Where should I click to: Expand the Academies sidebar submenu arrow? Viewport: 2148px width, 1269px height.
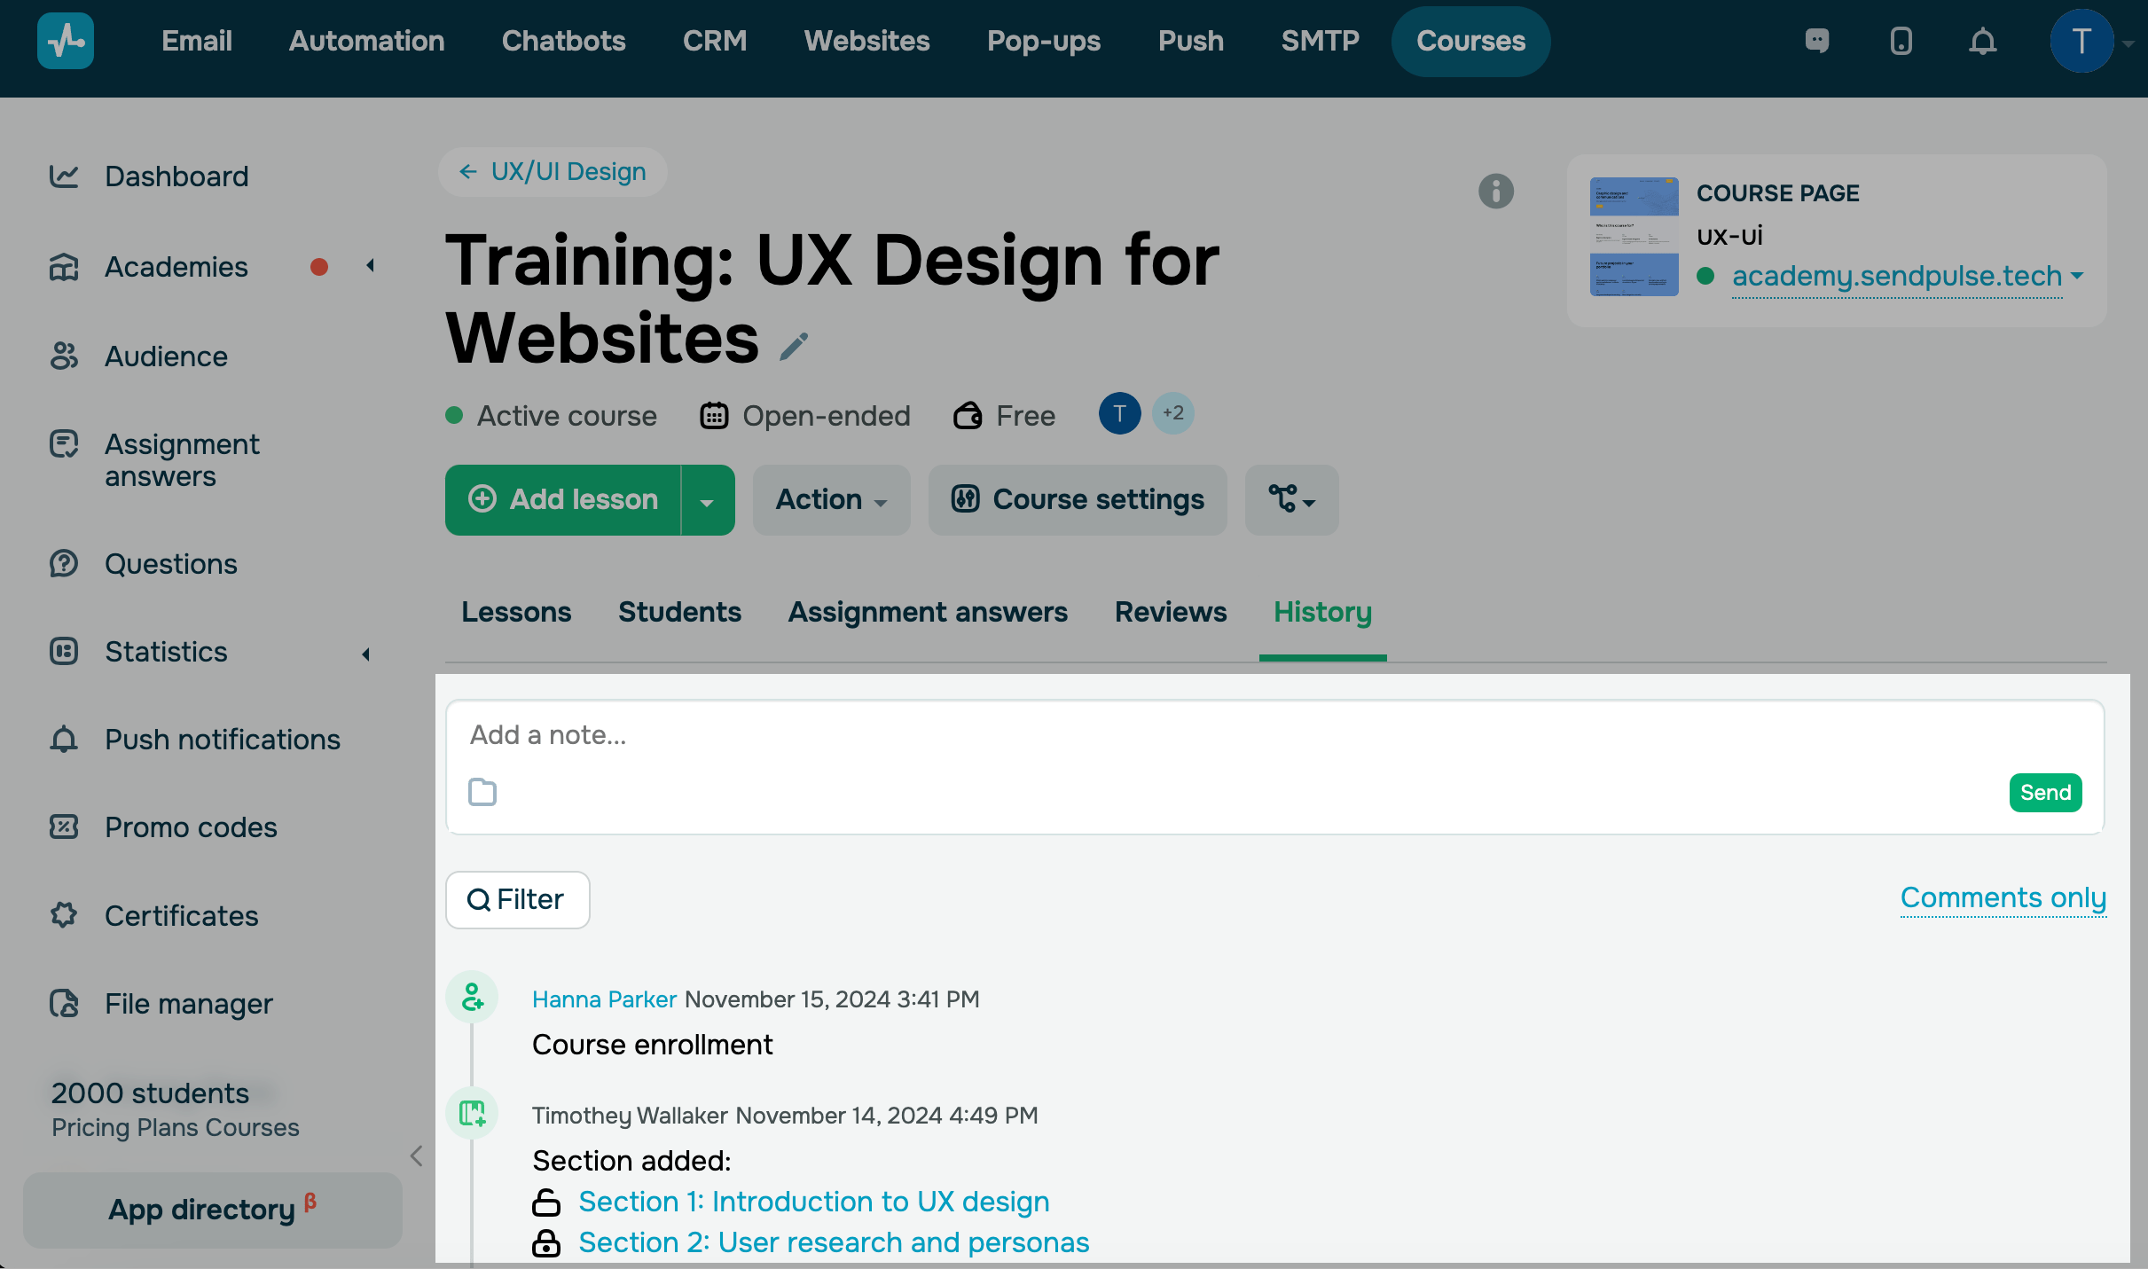(x=370, y=266)
